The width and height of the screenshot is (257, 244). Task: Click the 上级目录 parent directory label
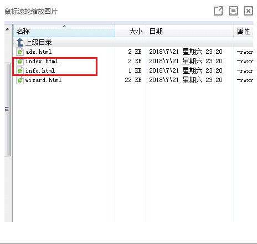point(38,42)
